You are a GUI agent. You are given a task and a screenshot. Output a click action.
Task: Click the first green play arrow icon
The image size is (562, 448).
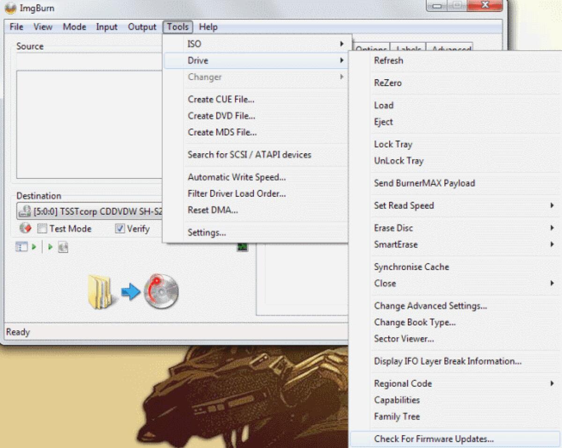click(x=34, y=247)
